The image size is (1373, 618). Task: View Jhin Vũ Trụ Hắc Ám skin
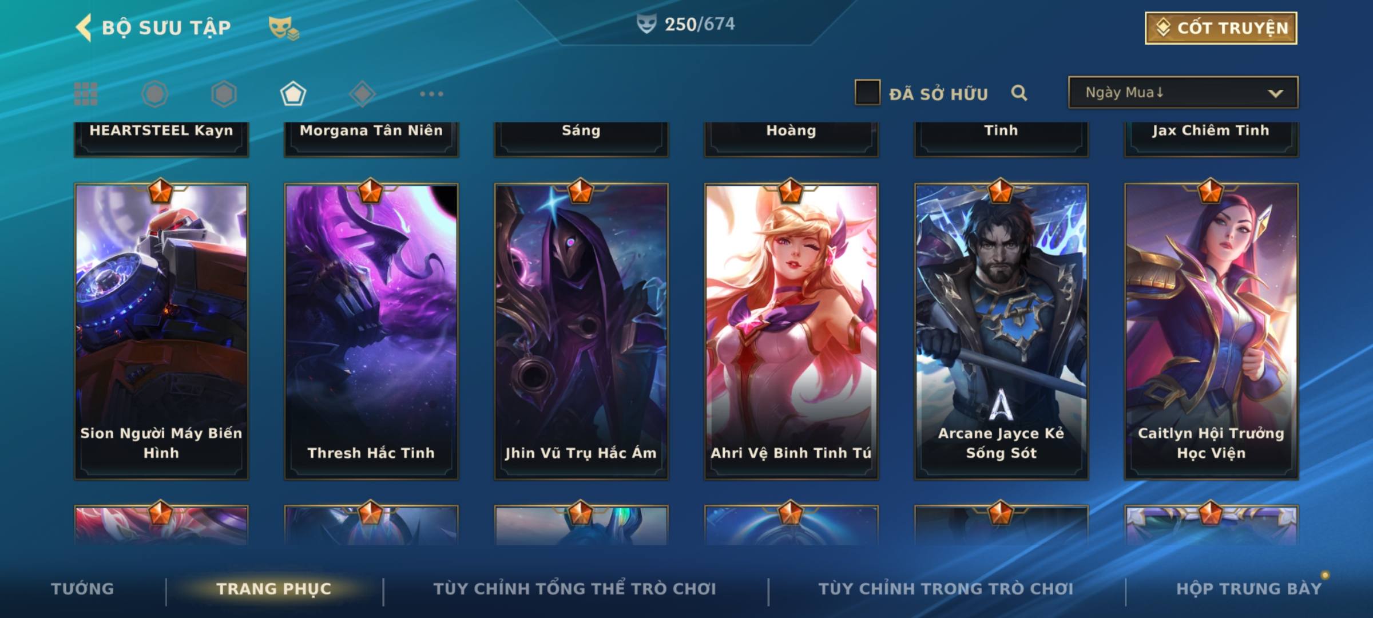(x=581, y=331)
